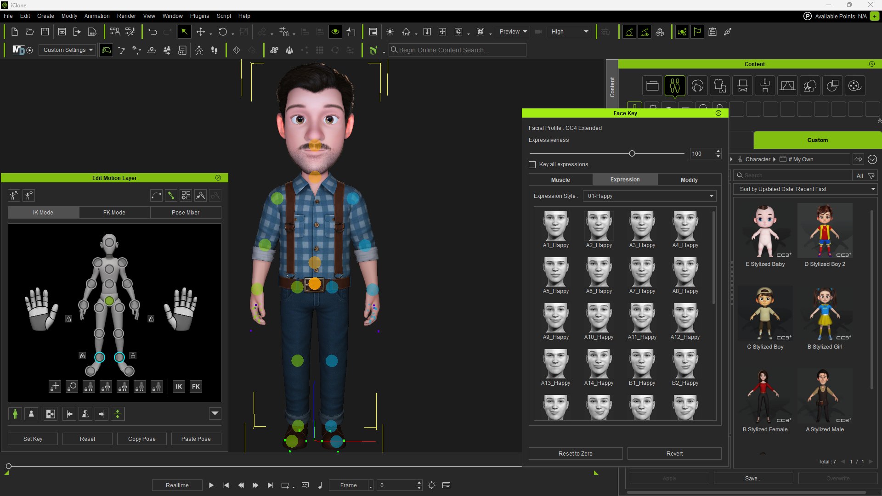The image size is (882, 496).
Task: Toggle the FK button in motion layer
Action: tap(196, 387)
